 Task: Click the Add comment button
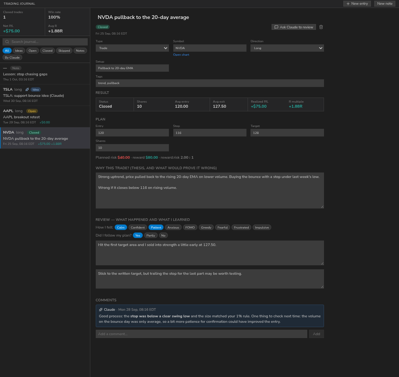[x=316, y=334]
